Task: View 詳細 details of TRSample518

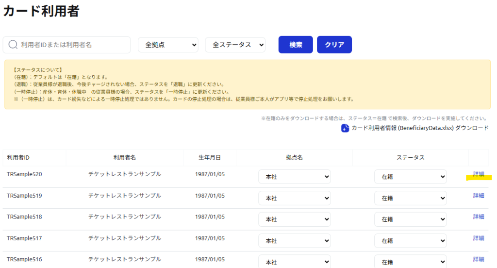Action: pyautogui.click(x=478, y=217)
